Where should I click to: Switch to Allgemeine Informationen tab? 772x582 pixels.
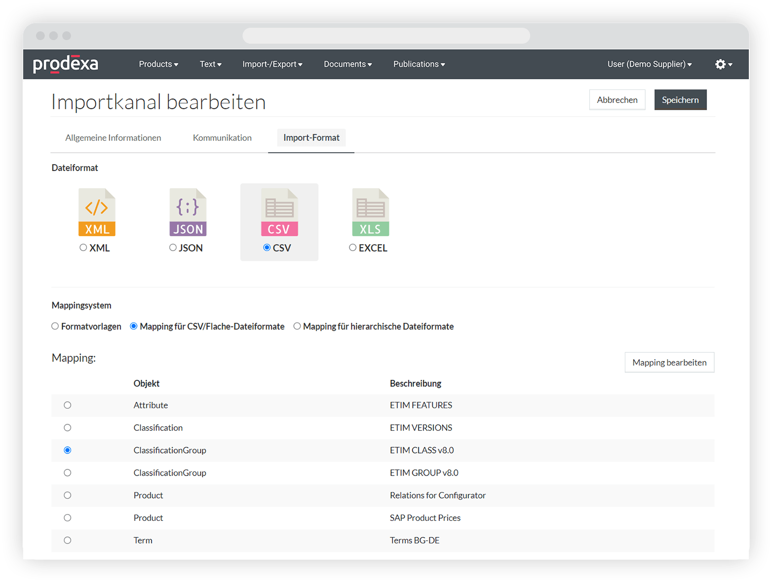(113, 138)
